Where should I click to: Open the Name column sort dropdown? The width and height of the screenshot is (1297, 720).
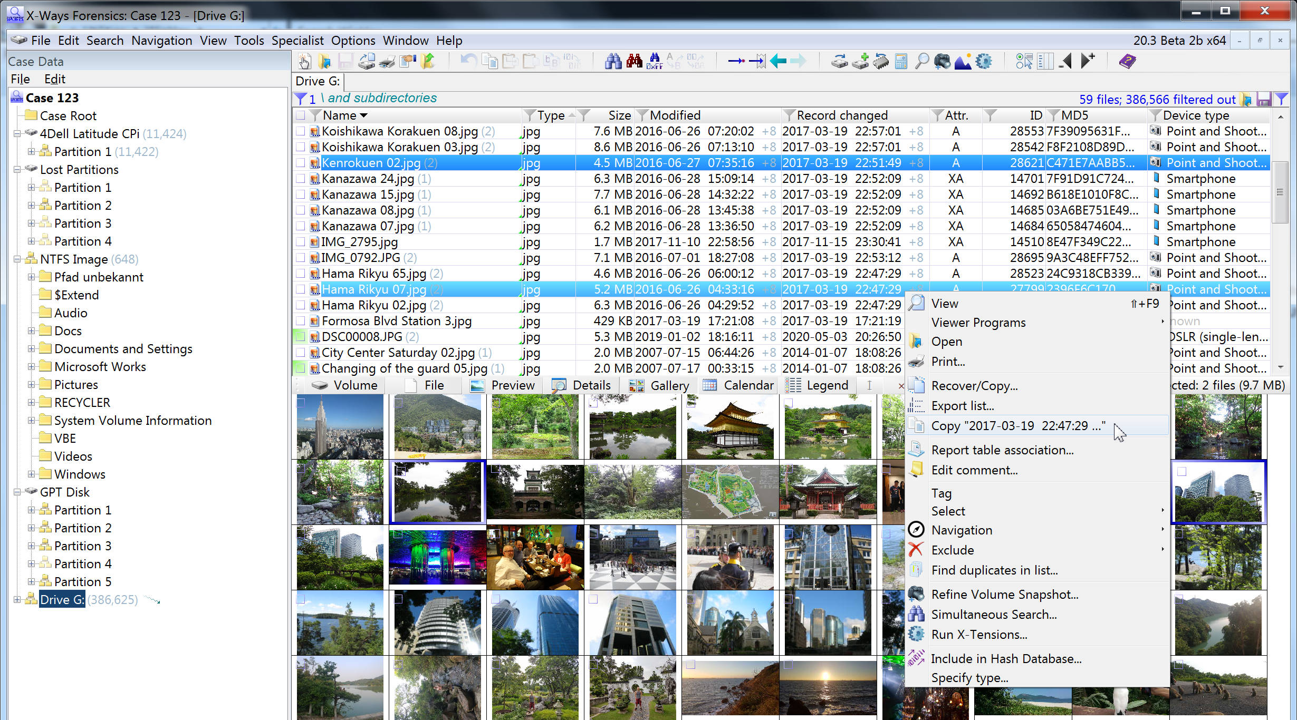click(363, 115)
